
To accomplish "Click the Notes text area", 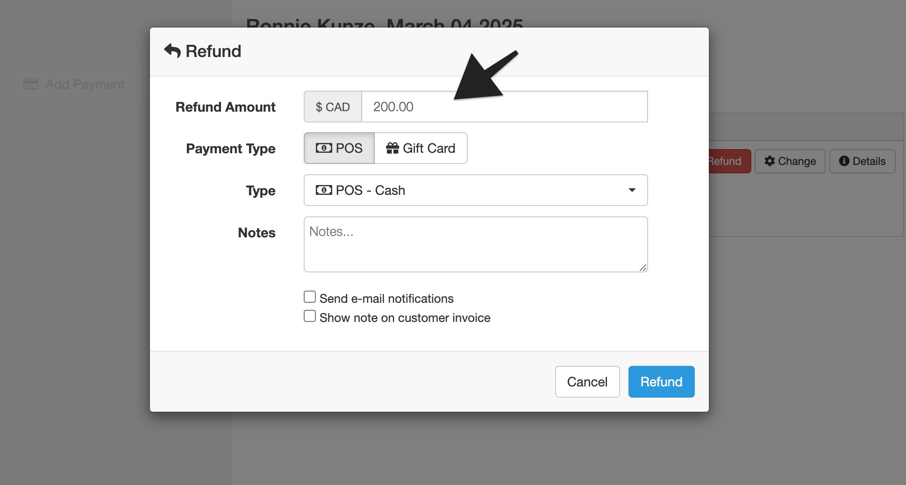I will (476, 244).
